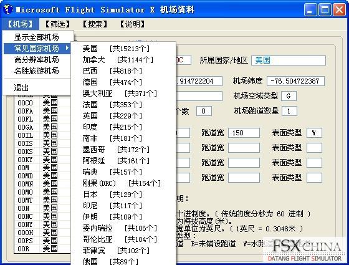This screenshot has height=265, width=349.
Task: Click the field ending in .914722204
Action: pos(199,81)
